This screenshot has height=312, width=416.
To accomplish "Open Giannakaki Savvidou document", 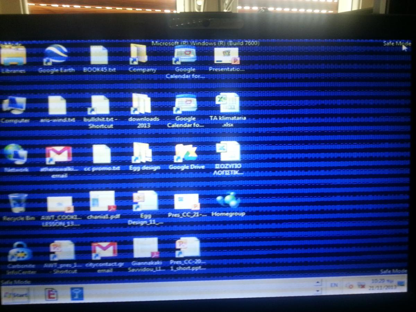I will (x=146, y=255).
